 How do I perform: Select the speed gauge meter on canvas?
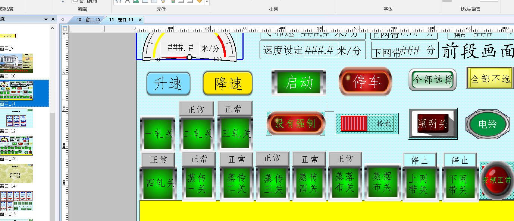(189, 46)
